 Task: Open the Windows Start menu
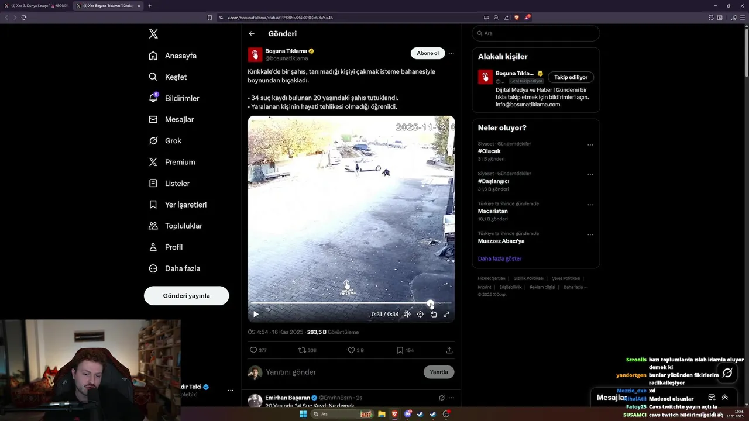click(x=303, y=414)
